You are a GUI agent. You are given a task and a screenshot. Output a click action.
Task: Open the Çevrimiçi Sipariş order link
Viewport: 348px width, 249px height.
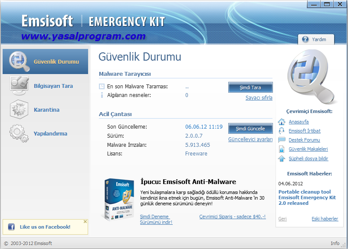pyautogui.click(x=232, y=217)
